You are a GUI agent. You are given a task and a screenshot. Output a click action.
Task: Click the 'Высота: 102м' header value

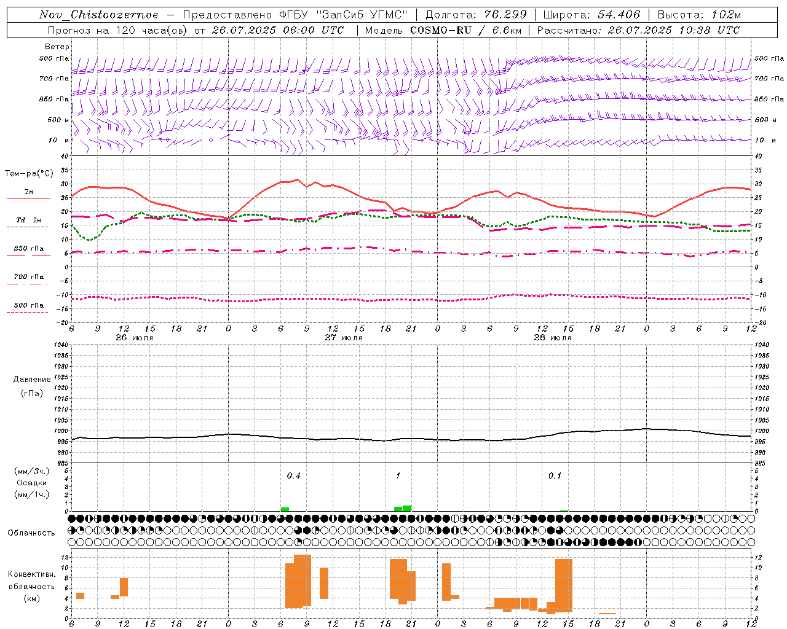click(699, 15)
